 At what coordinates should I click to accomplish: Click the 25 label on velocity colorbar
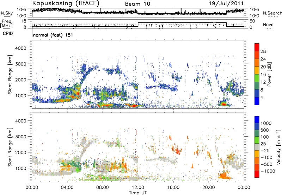coord(263,144)
